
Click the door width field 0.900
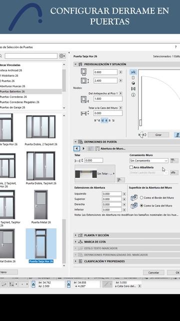click(105, 72)
